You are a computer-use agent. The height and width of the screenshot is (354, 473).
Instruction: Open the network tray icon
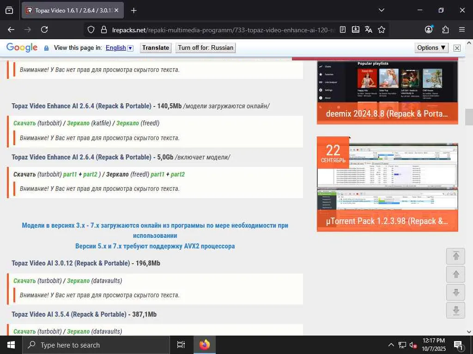click(x=402, y=345)
